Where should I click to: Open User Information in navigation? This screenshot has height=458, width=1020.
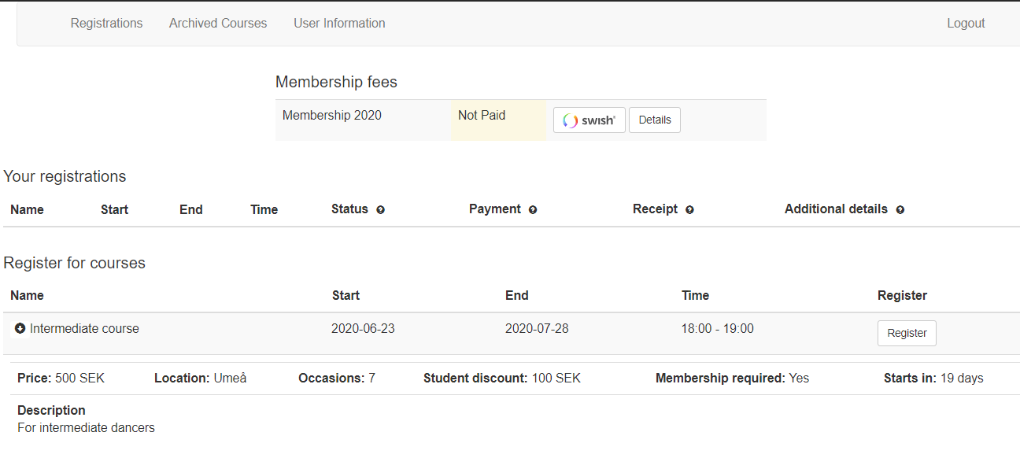(339, 24)
